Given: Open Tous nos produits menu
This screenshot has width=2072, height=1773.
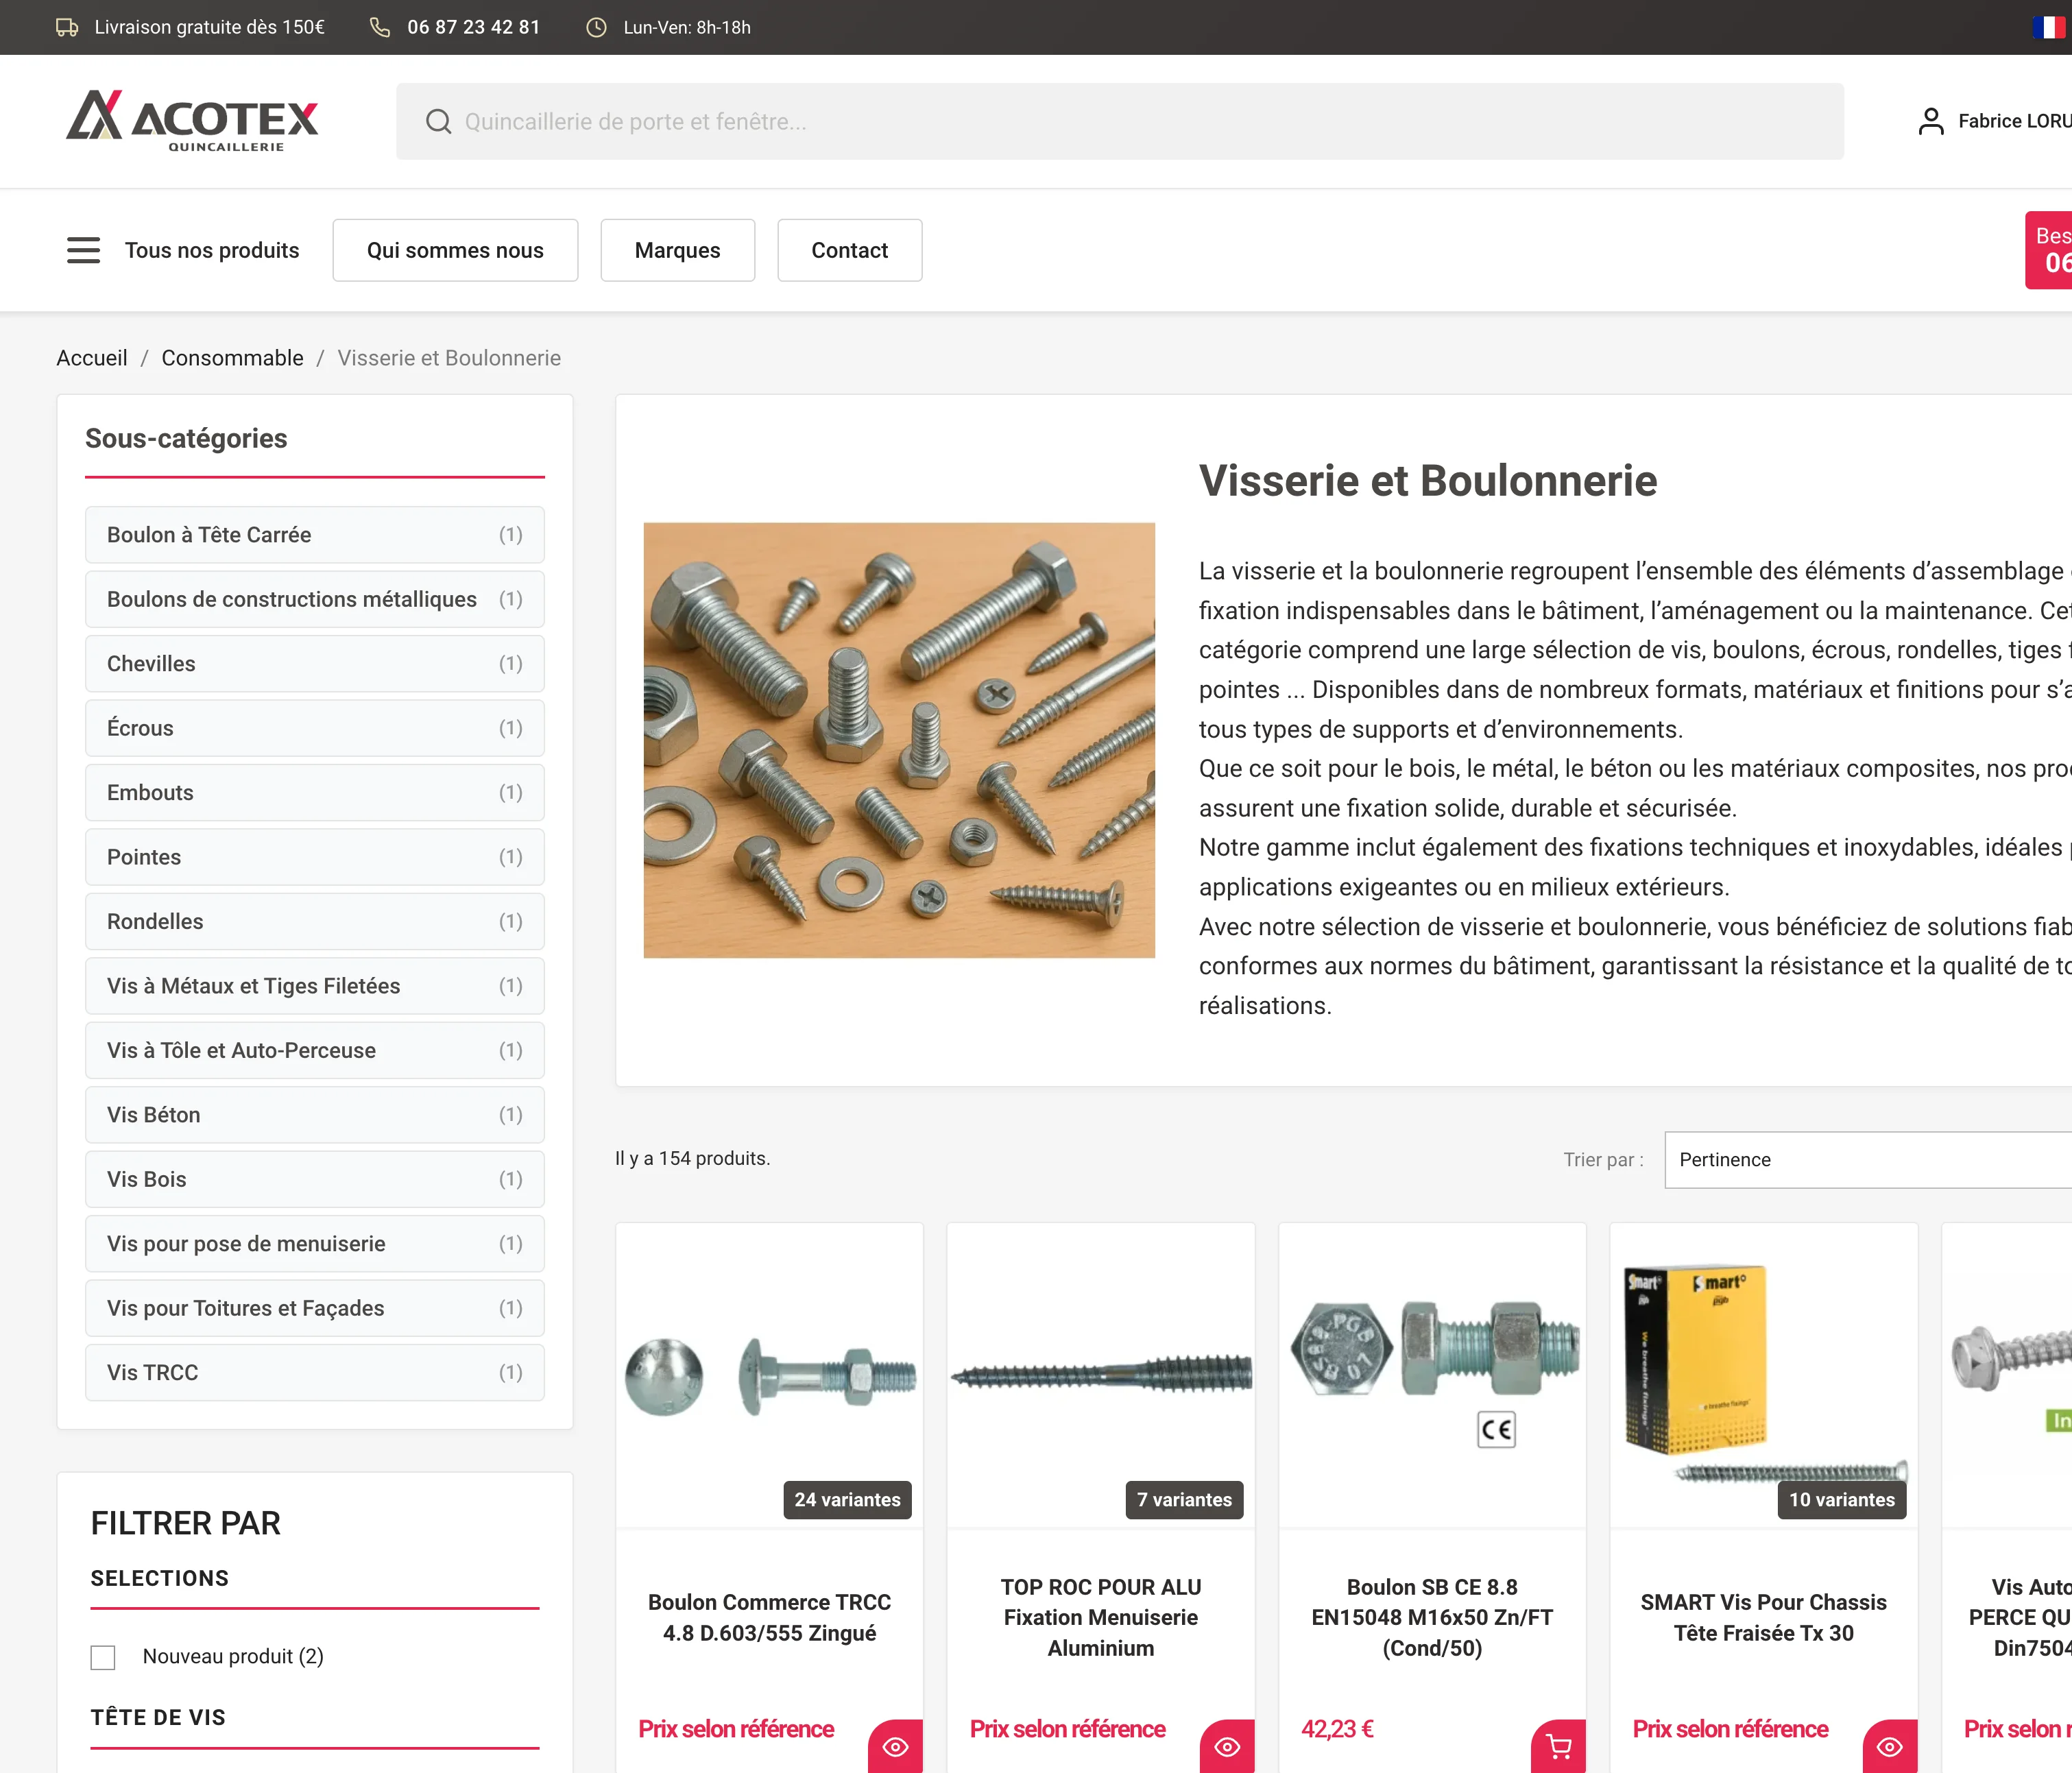Looking at the screenshot, I should click(x=211, y=250).
